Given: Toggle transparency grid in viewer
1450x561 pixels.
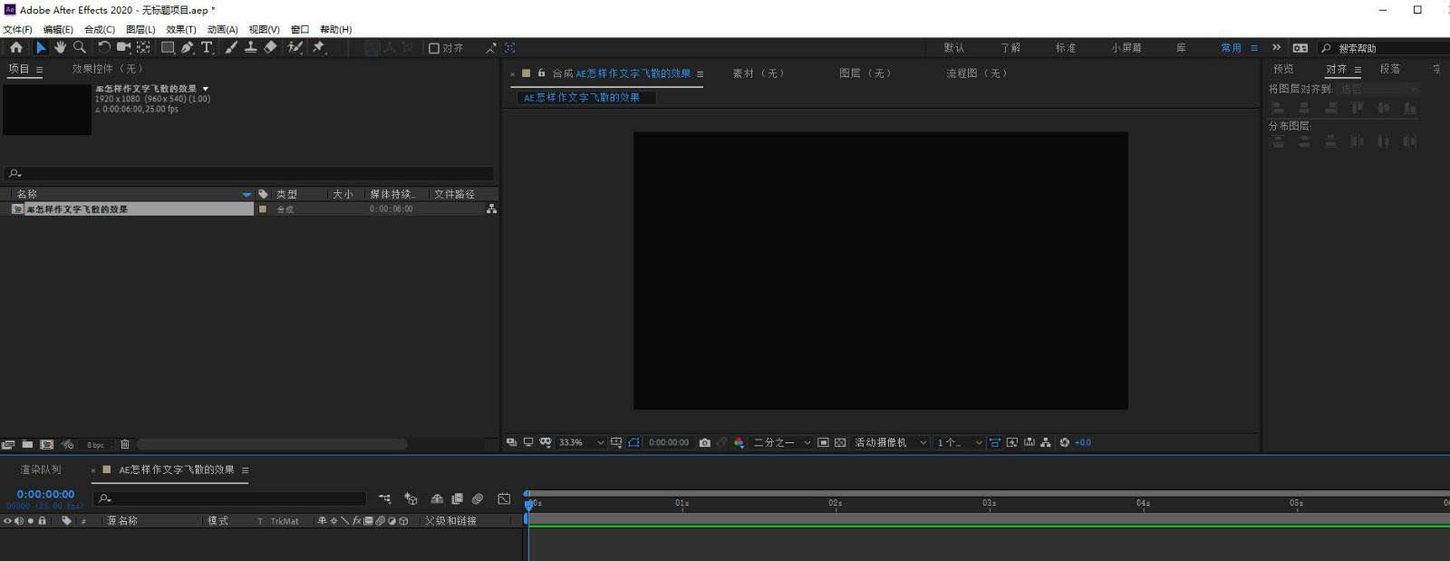Looking at the screenshot, I should (x=840, y=442).
